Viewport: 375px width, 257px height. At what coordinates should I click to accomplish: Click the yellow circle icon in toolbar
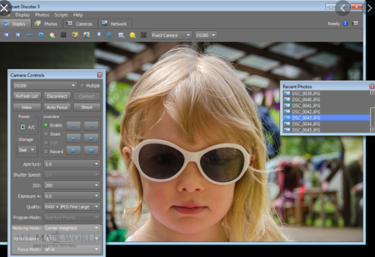(x=133, y=36)
